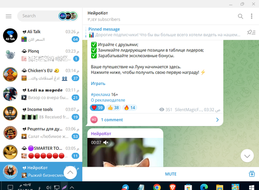Click the Income tools avatar
Image resolution: width=259 pixels, height=190 pixels.
[x=10, y=113]
